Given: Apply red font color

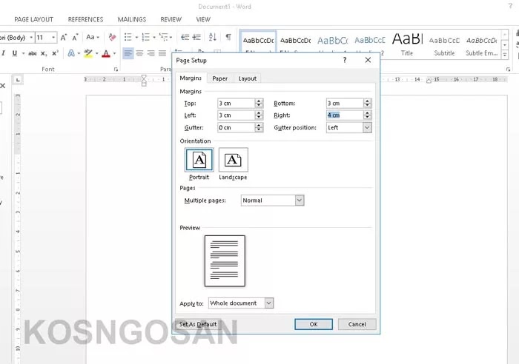Looking at the screenshot, I should (x=106, y=53).
